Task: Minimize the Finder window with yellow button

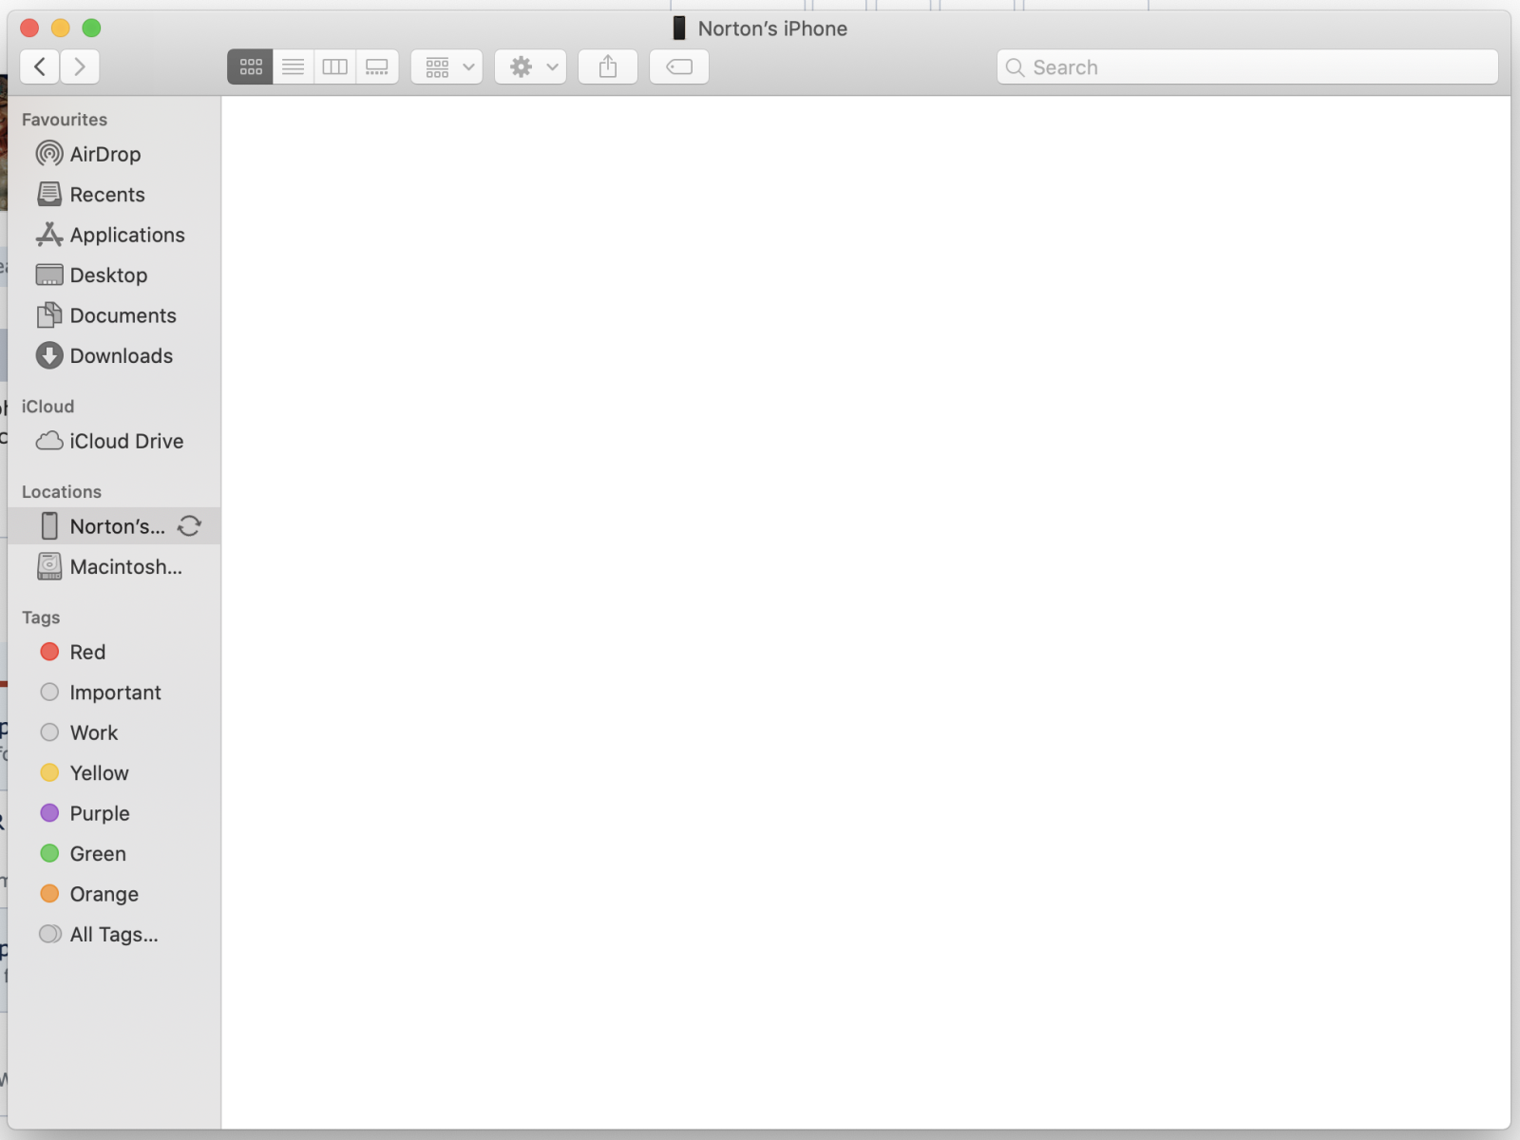Action: point(61,28)
